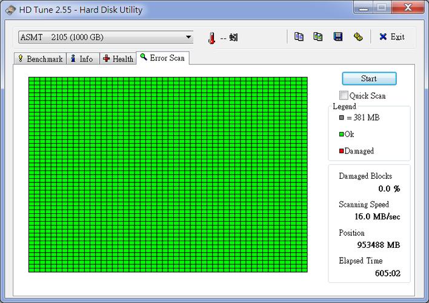The image size is (429, 303).
Task: Click the save floppy disk icon
Action: 338,37
